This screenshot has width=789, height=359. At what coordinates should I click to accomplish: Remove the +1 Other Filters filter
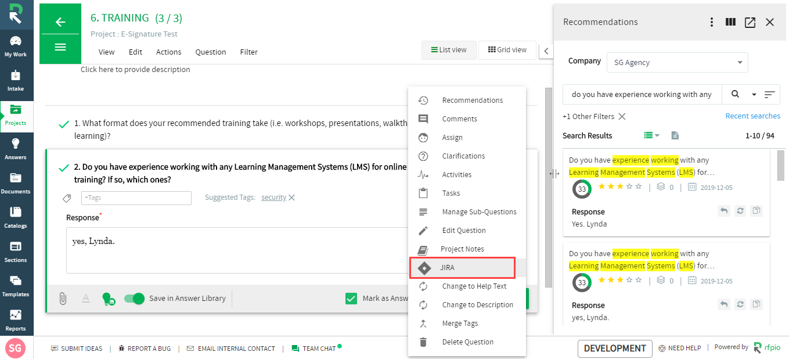(622, 117)
